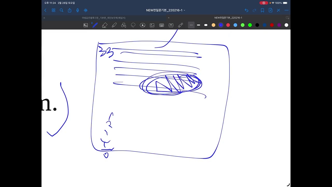
Task: Pick the bright green color swatch
Action: 250,25
